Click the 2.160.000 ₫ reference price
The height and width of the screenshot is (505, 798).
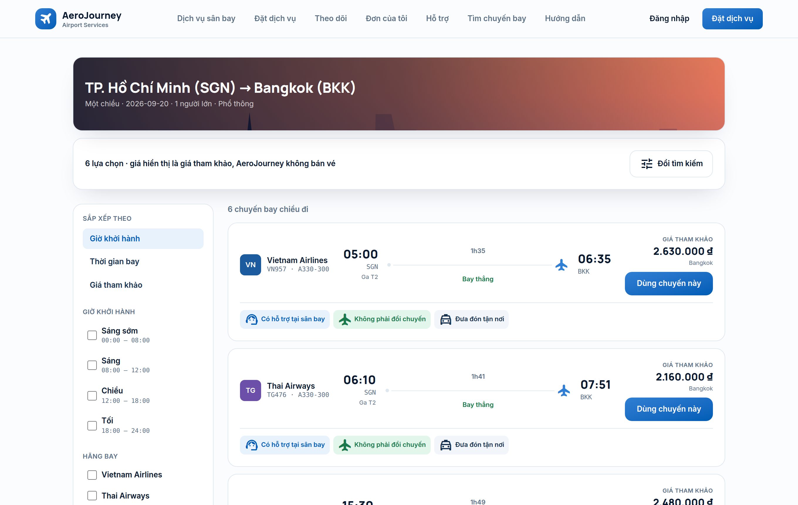coord(684,377)
